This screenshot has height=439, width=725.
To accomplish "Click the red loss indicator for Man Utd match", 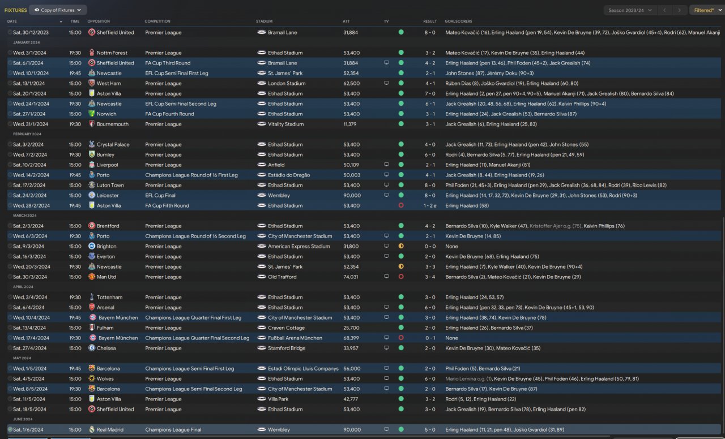I will coord(401,277).
